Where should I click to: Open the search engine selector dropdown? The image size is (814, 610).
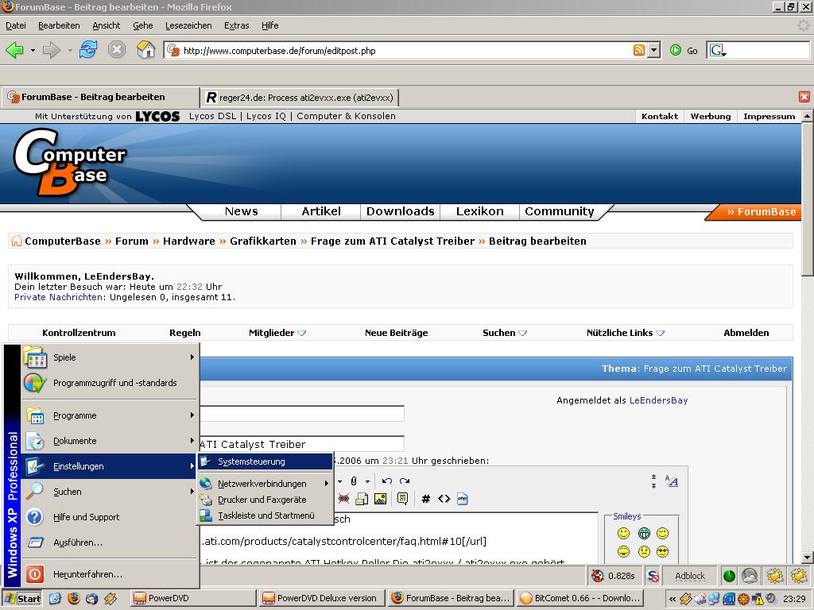[718, 50]
